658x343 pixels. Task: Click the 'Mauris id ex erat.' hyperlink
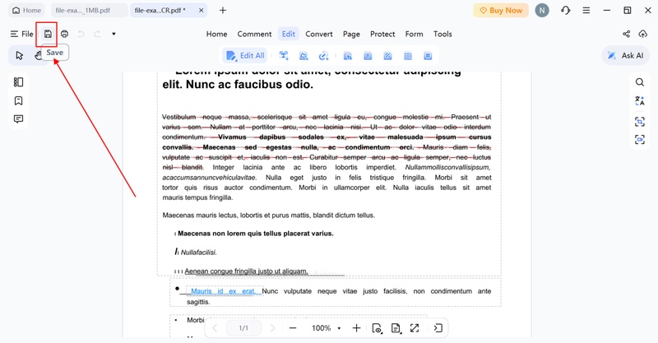tap(223, 291)
